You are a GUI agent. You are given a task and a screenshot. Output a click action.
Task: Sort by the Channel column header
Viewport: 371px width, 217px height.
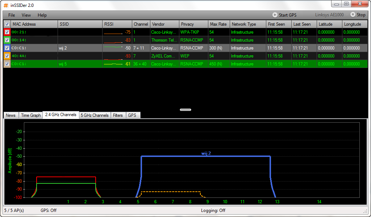click(x=141, y=24)
